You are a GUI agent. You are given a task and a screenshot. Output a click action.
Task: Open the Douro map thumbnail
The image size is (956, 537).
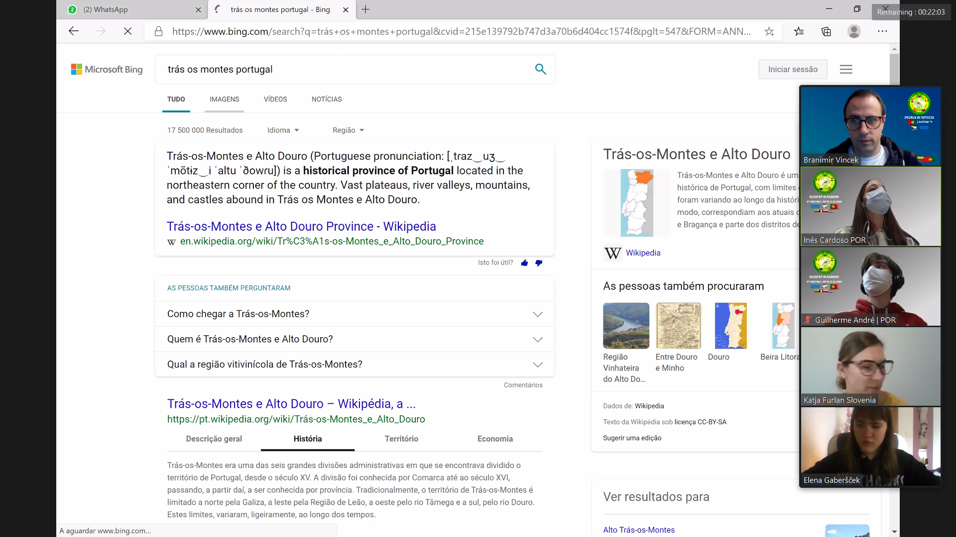[730, 326]
